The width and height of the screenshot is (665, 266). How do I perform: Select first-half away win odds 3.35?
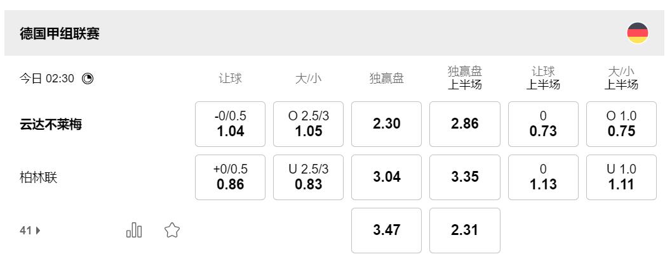click(464, 177)
